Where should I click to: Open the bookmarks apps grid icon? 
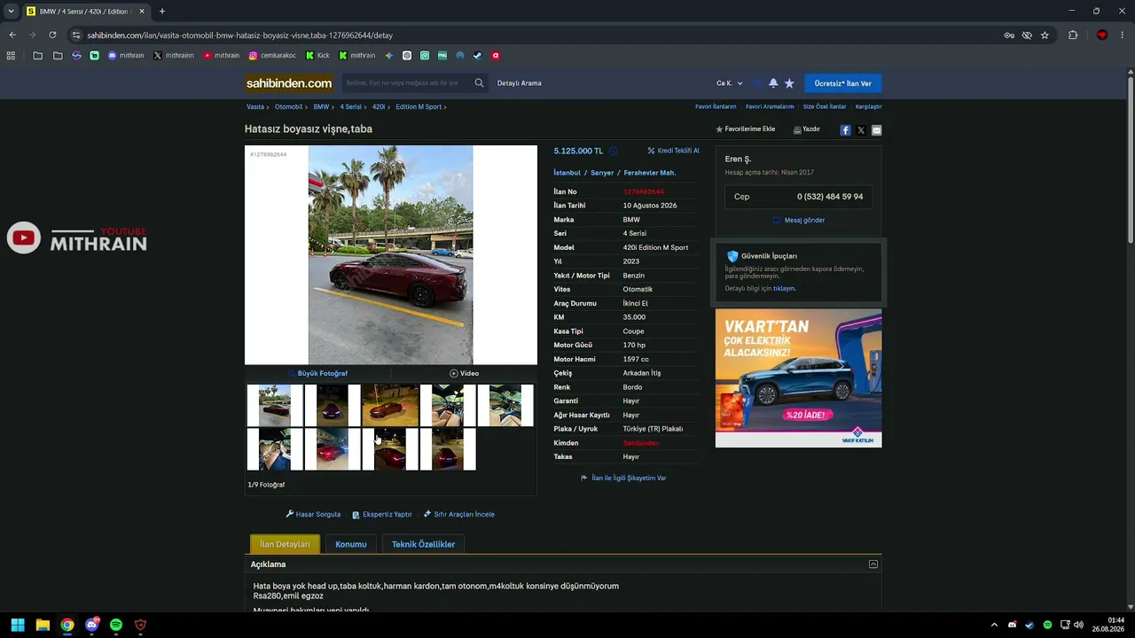(x=11, y=56)
